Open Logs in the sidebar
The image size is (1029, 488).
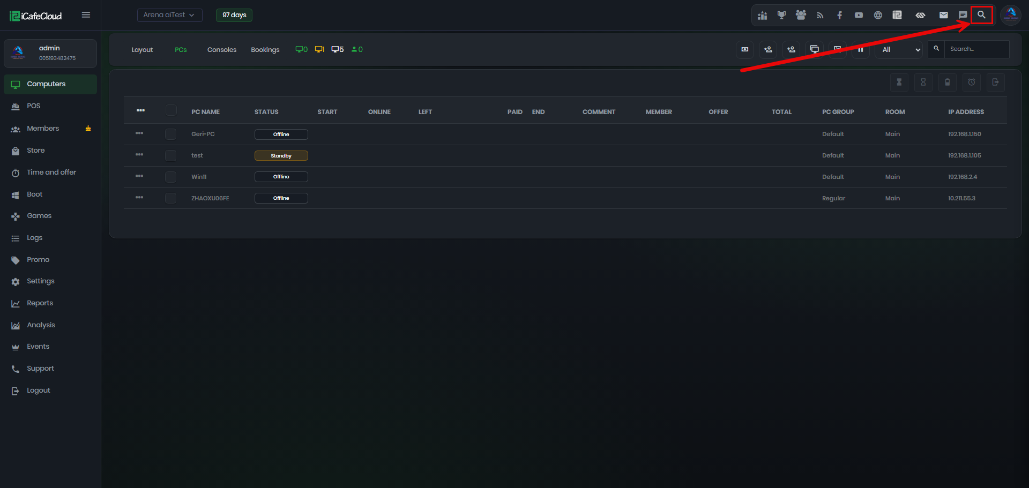50,238
